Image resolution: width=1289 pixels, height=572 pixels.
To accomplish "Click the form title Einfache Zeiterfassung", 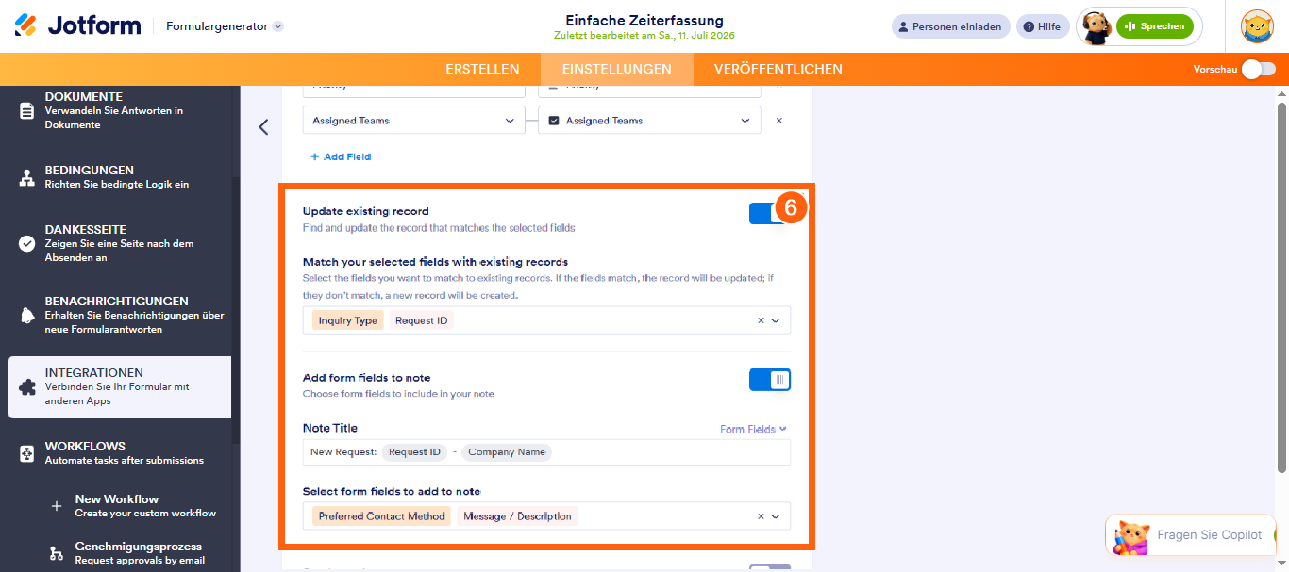I will click(644, 20).
